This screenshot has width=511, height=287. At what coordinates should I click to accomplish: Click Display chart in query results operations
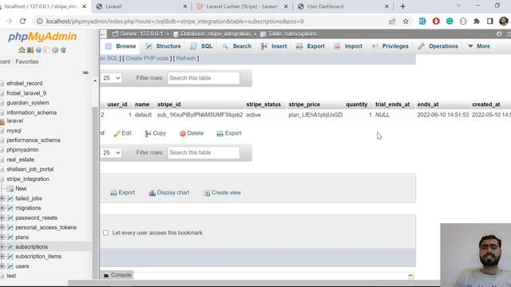pyautogui.click(x=169, y=193)
